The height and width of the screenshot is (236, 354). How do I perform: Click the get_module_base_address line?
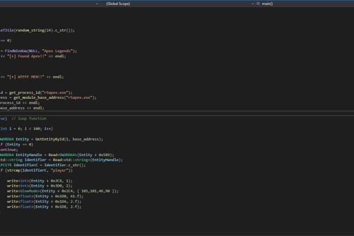click(48, 98)
